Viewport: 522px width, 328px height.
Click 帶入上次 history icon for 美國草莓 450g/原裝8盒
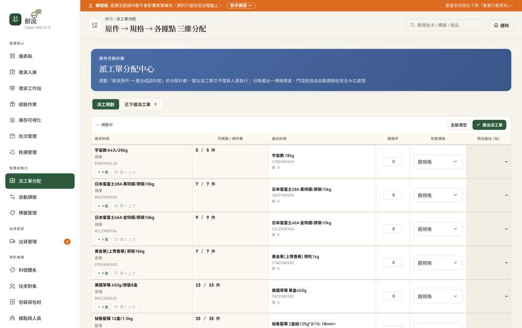point(116,307)
